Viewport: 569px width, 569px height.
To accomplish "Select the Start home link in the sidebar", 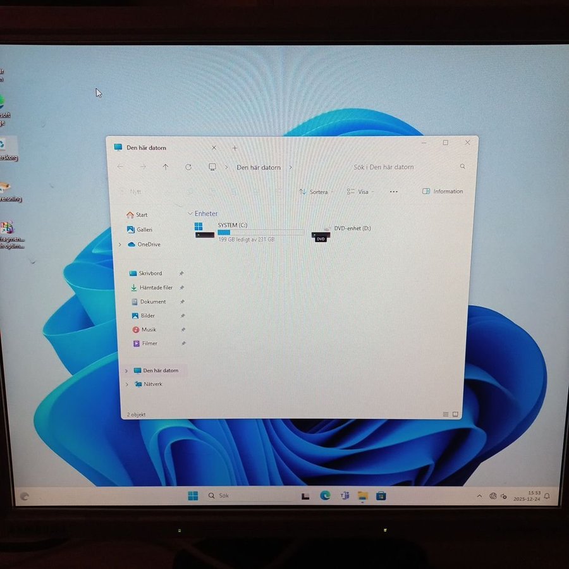I will pos(140,215).
